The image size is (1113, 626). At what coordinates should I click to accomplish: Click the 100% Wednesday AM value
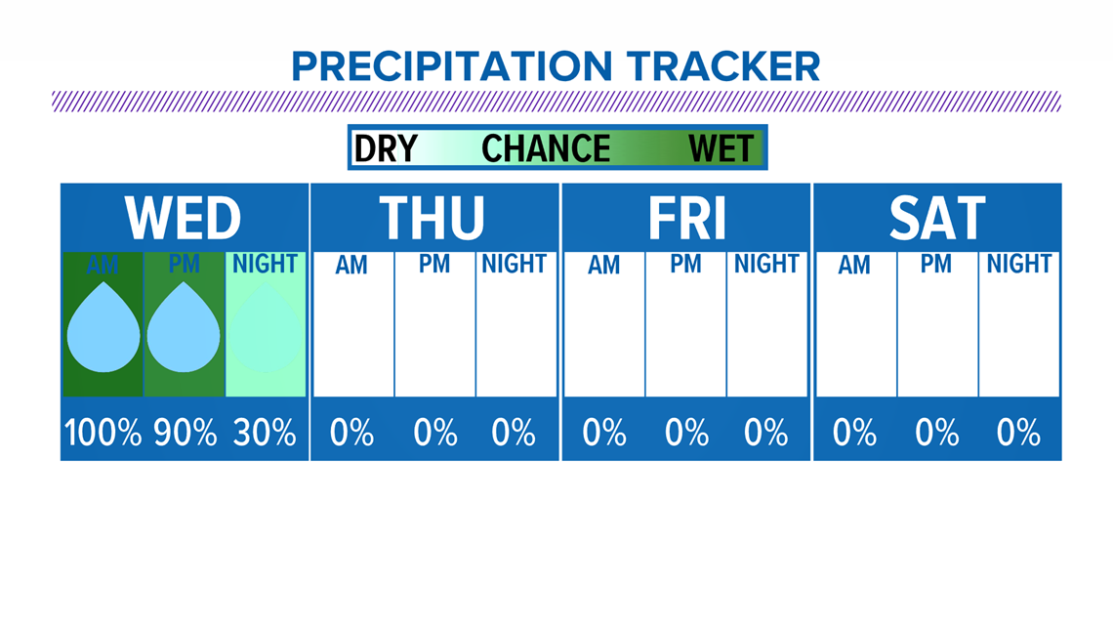[103, 433]
